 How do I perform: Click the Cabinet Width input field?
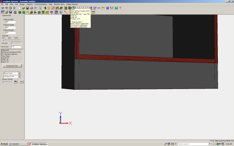pos(11,22)
